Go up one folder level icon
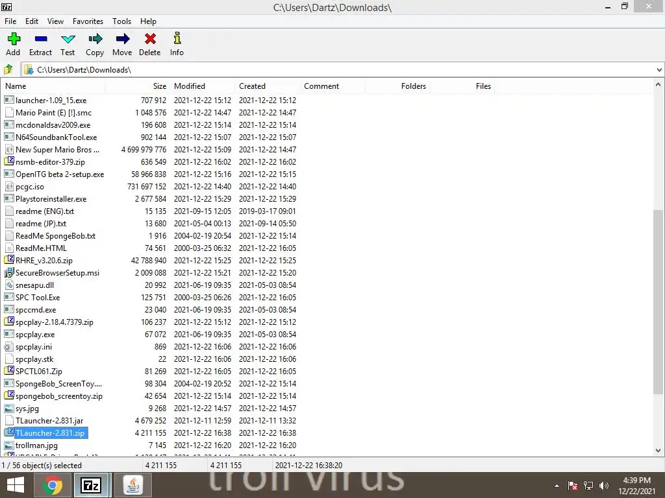The height and width of the screenshot is (498, 665). tap(8, 69)
